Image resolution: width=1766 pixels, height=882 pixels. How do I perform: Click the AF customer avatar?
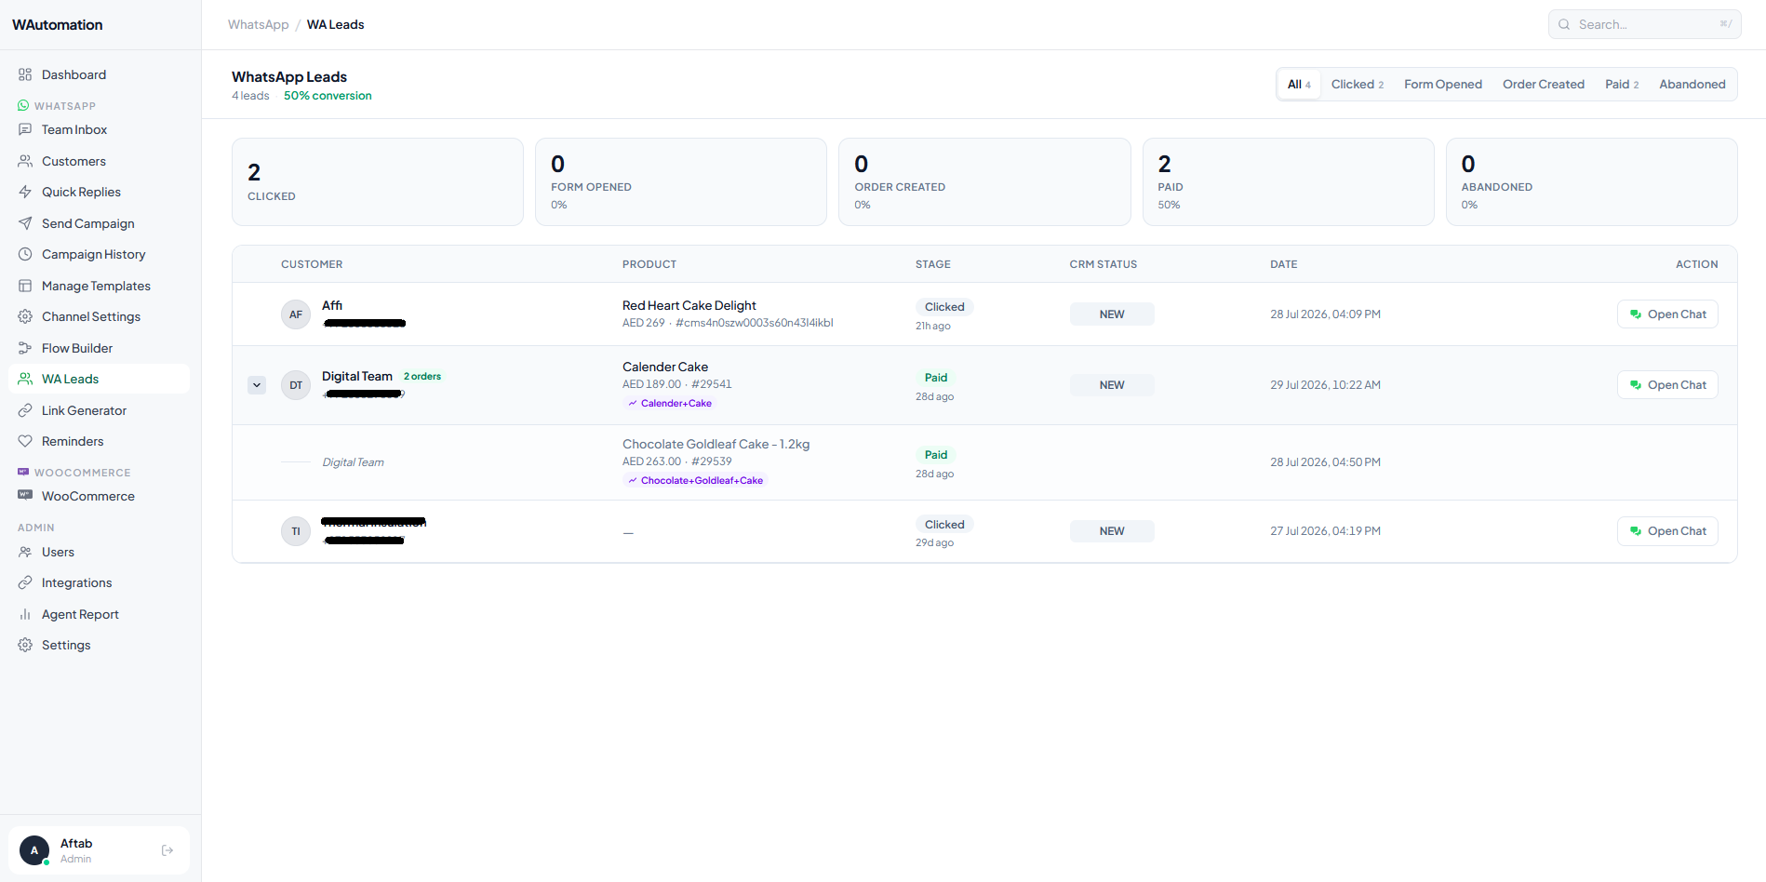296,314
